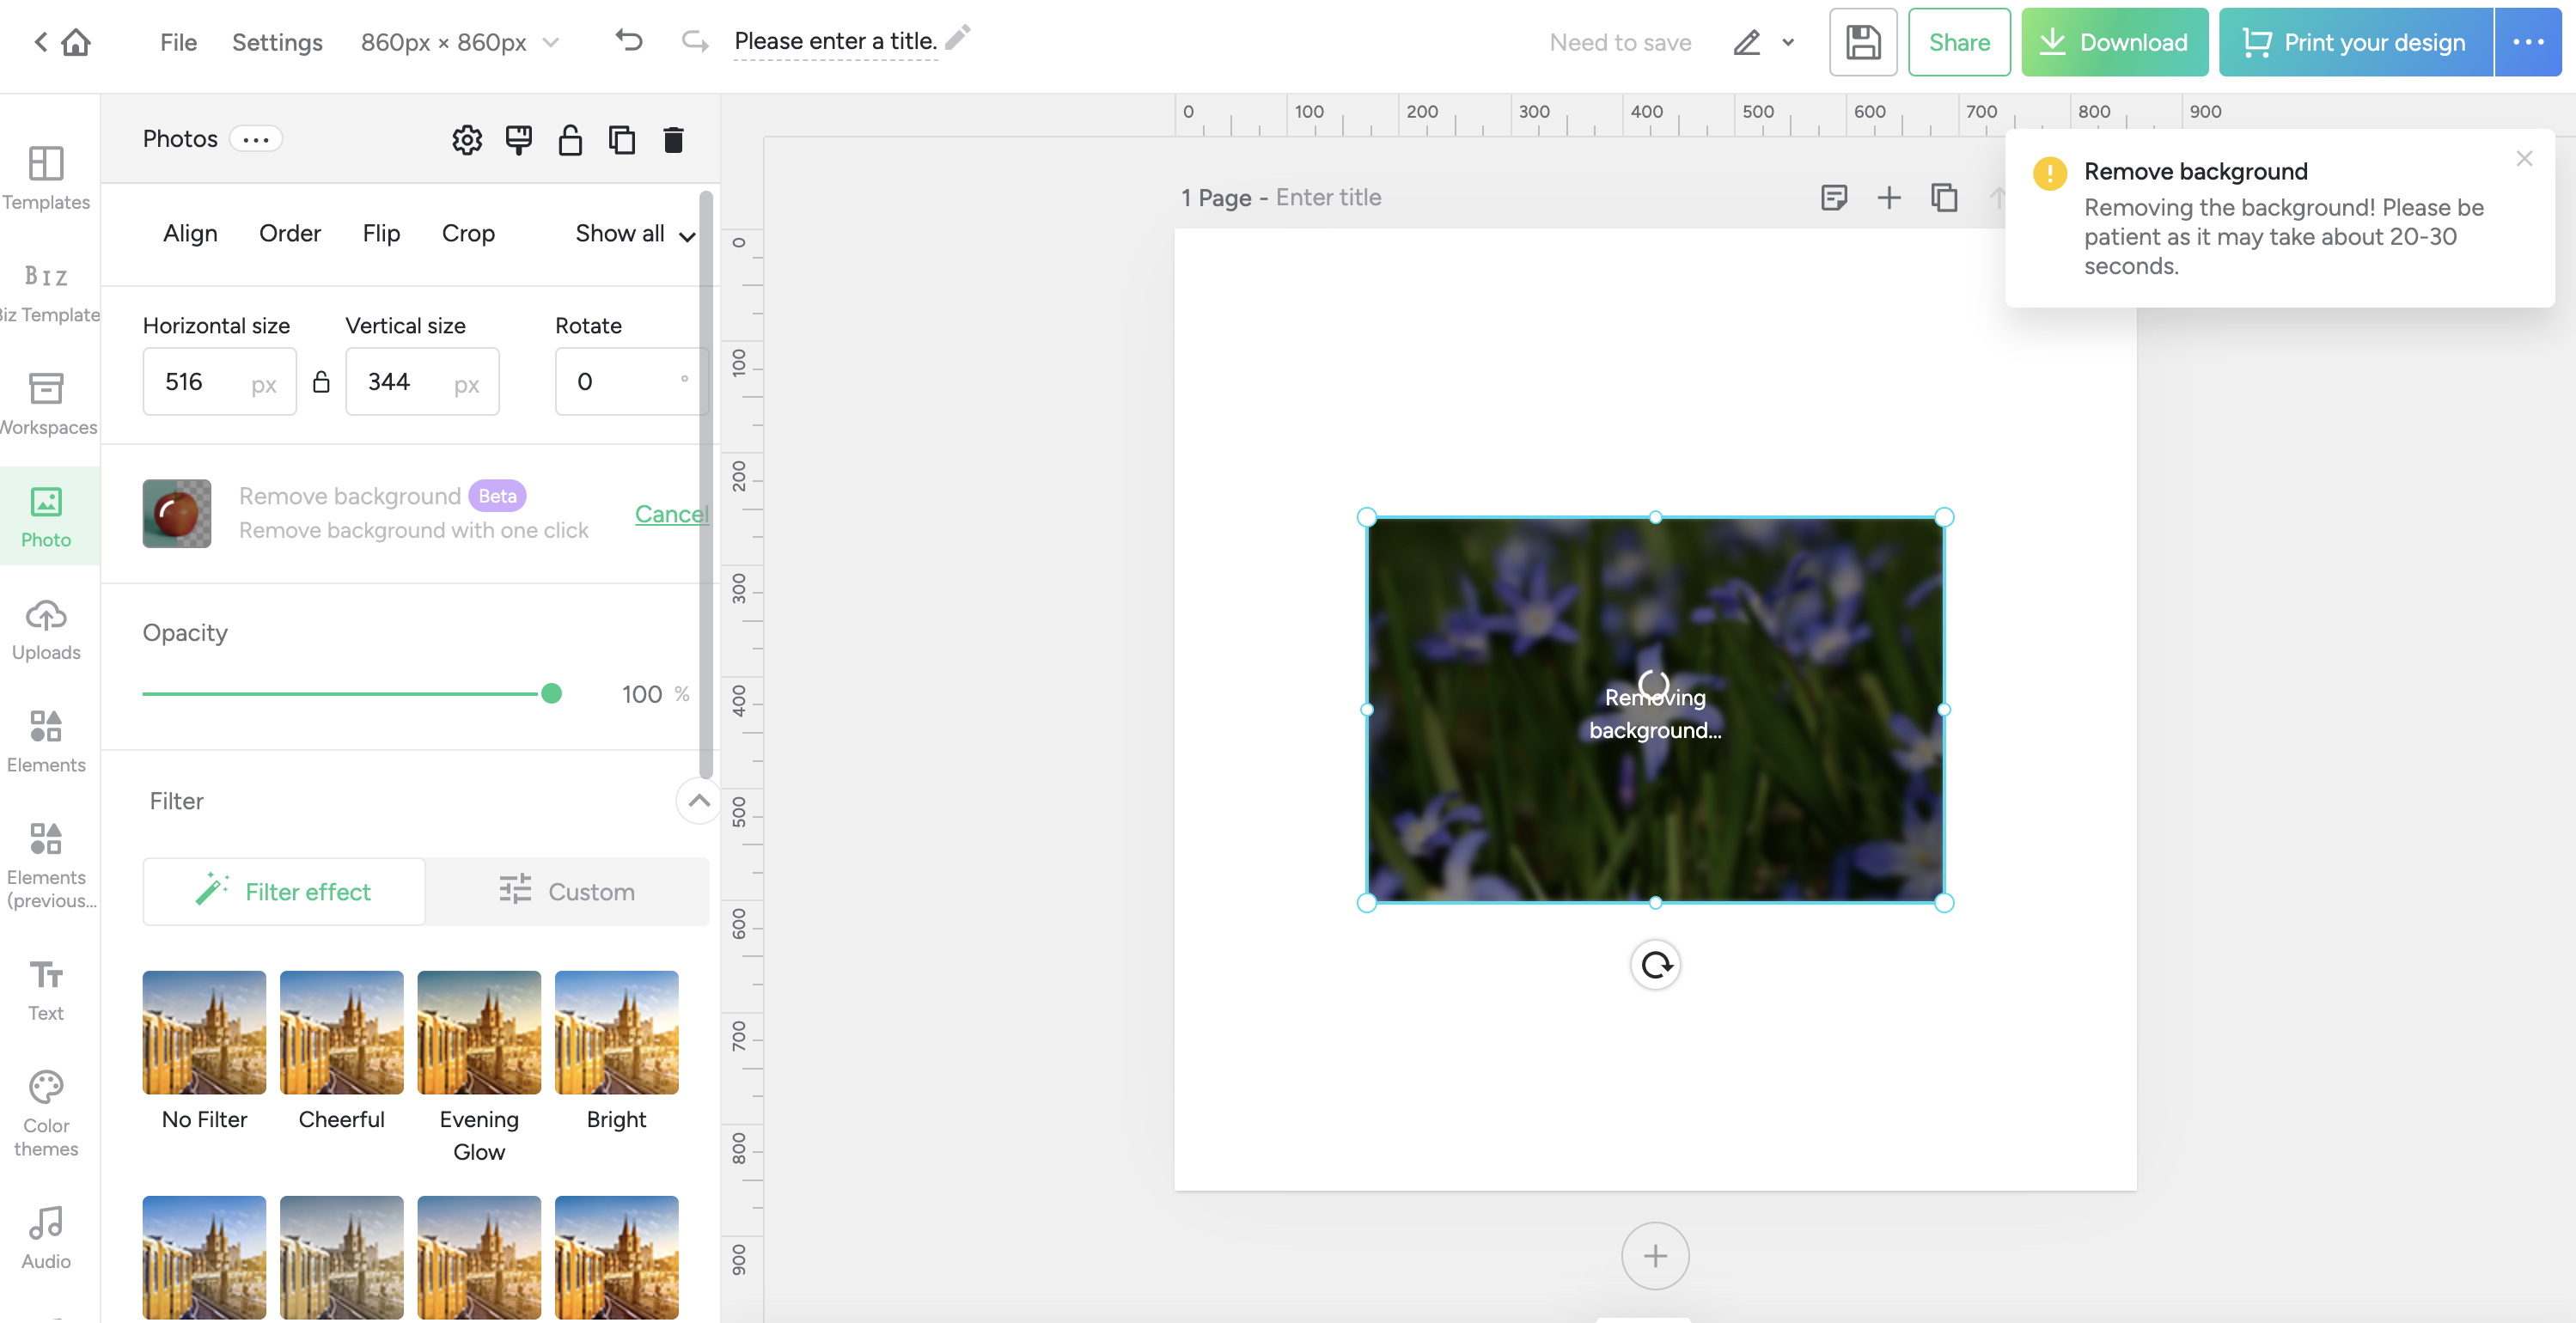Click the Horizontal size input field

(x=219, y=382)
